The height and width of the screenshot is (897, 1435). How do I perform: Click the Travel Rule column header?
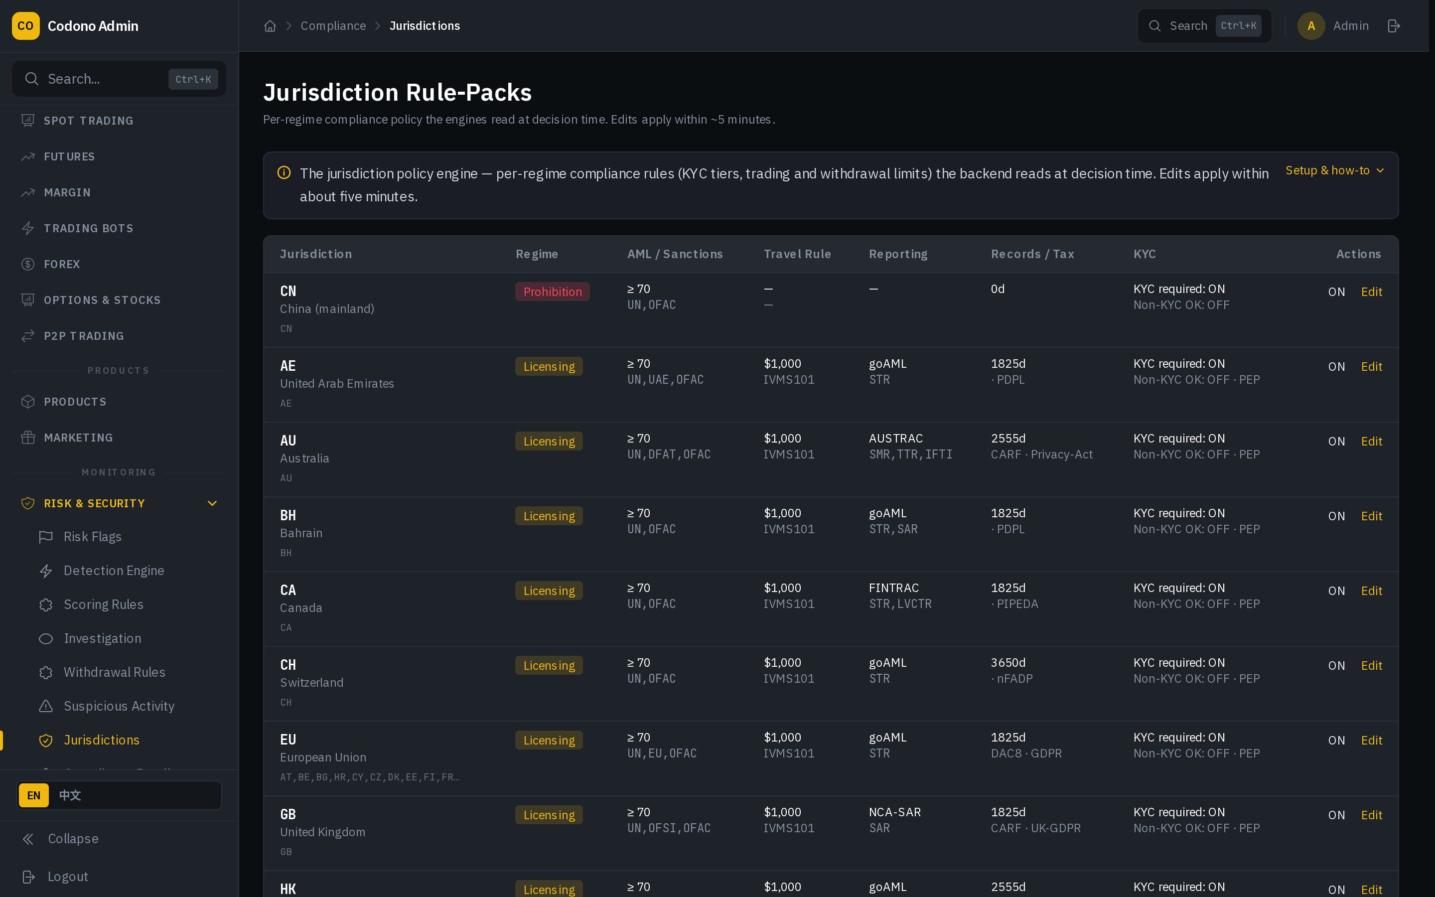click(x=797, y=254)
